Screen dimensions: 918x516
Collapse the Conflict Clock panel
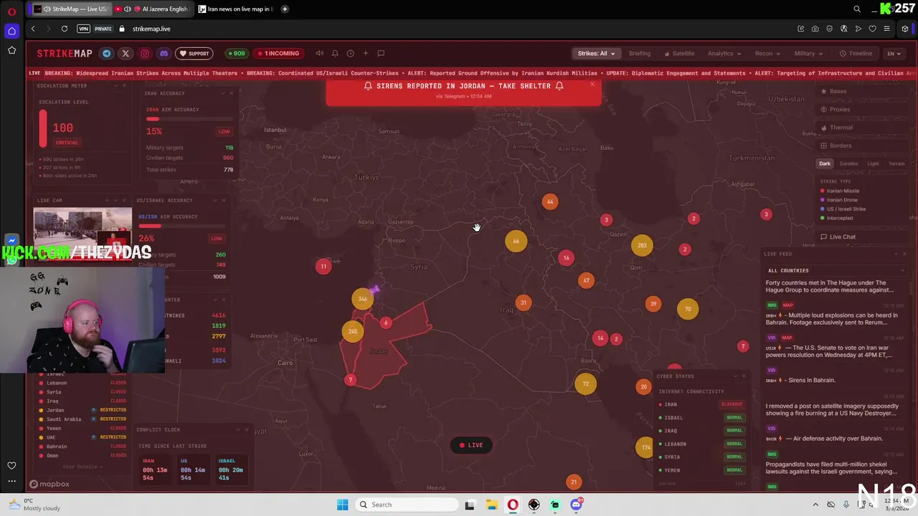[237, 429]
